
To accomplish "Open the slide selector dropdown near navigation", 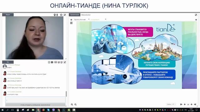I will pyautogui.click(x=171, y=105).
